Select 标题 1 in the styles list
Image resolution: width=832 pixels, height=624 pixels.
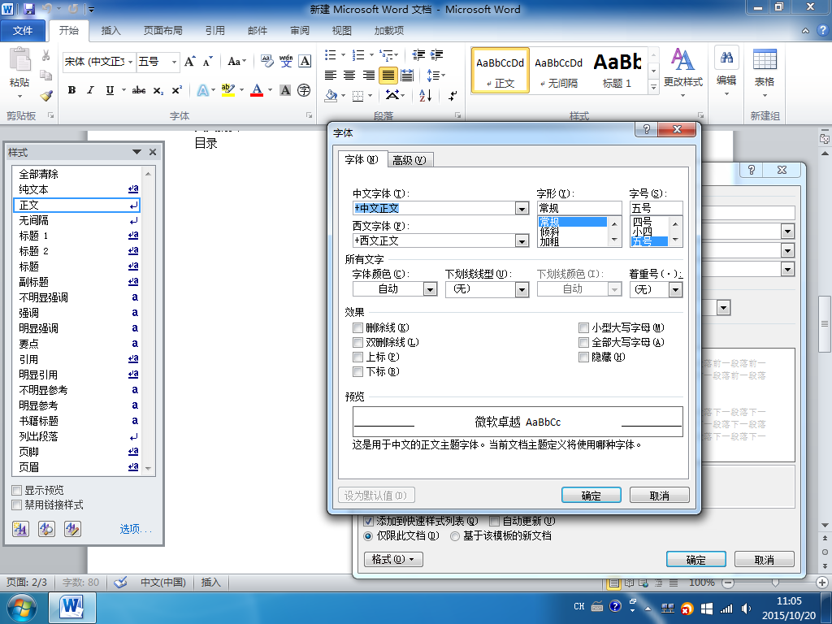76,236
